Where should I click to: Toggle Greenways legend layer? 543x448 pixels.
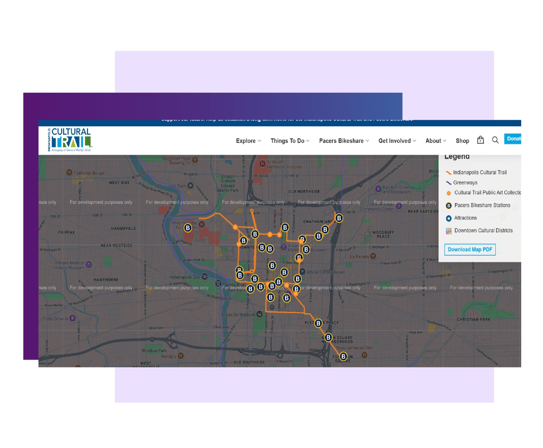click(462, 183)
